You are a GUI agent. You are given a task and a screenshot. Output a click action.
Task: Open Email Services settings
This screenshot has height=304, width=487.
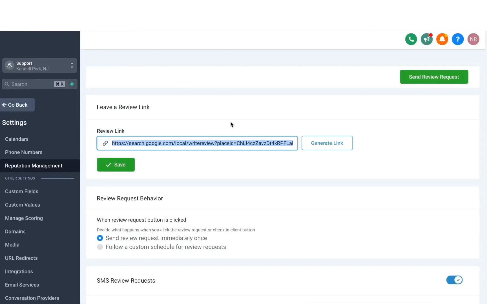pos(22,285)
